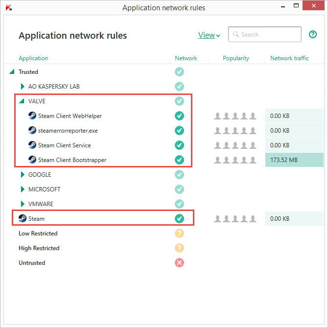Sort by the Network traffic column header

289,58
